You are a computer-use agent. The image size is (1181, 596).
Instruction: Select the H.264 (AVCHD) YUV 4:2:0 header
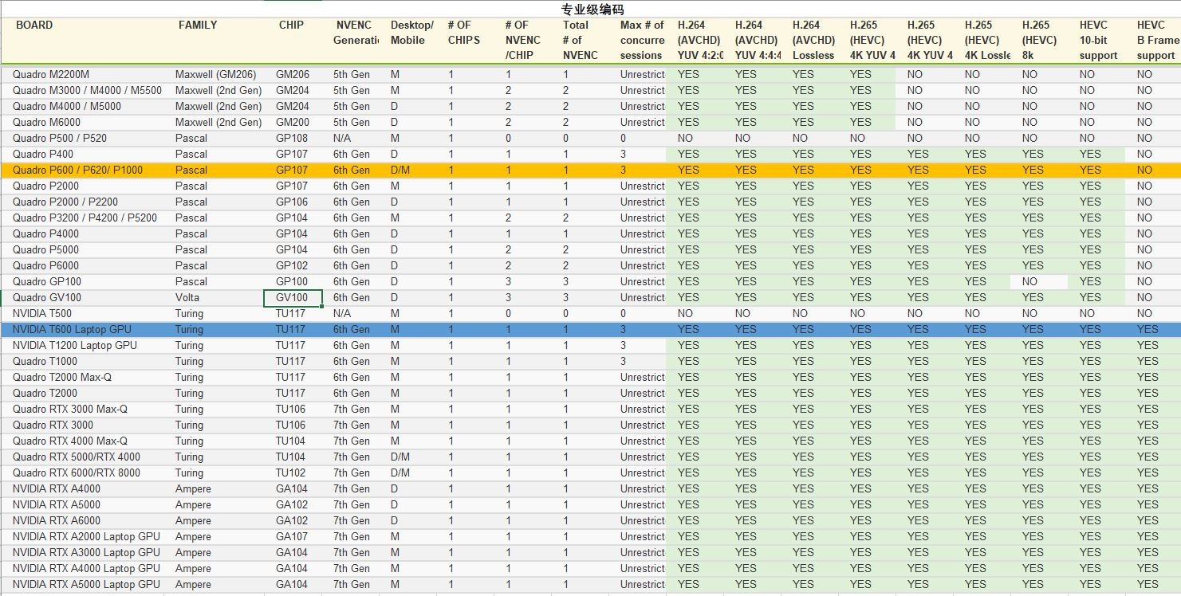(695, 41)
